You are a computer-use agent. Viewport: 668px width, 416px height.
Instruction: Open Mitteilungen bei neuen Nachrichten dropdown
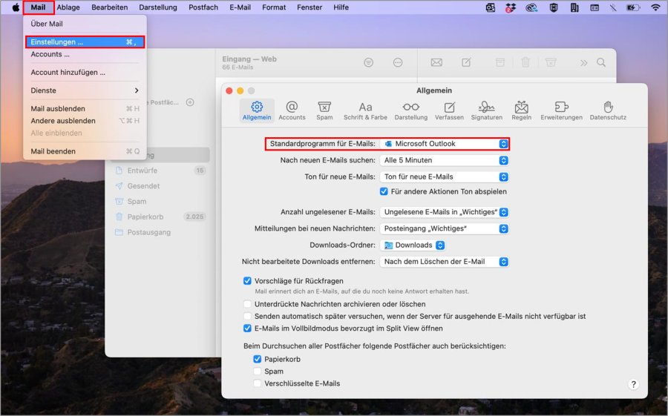coord(445,228)
